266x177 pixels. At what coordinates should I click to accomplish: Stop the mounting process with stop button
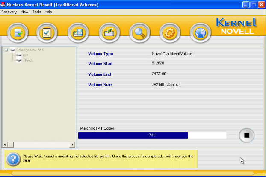click(x=247, y=135)
